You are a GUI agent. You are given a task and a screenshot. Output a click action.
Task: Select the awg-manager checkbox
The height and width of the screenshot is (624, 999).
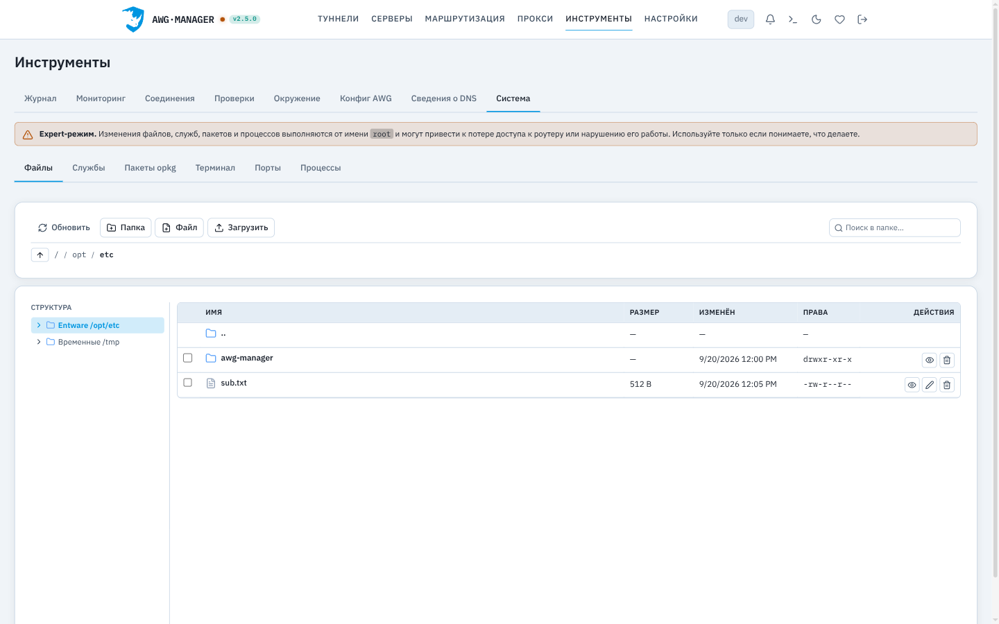[187, 358]
